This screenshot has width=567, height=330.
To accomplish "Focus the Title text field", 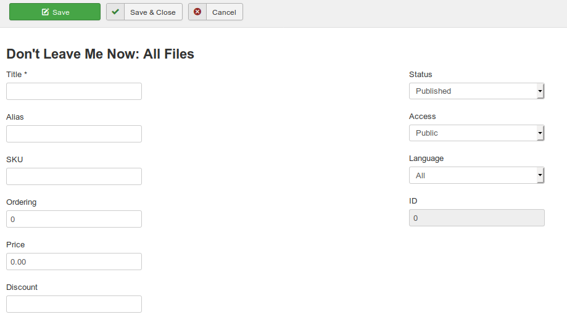I will [x=74, y=91].
